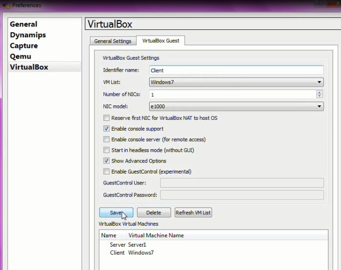This screenshot has width=341, height=270.
Task: Click the Identifier name field
Action: [237, 70]
